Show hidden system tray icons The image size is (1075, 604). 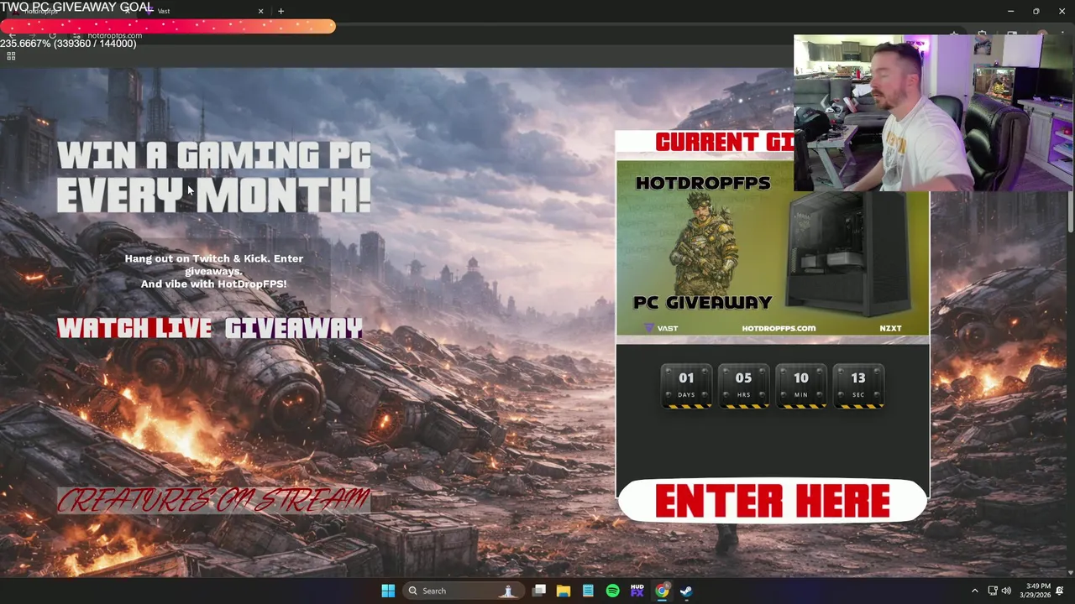[974, 591]
